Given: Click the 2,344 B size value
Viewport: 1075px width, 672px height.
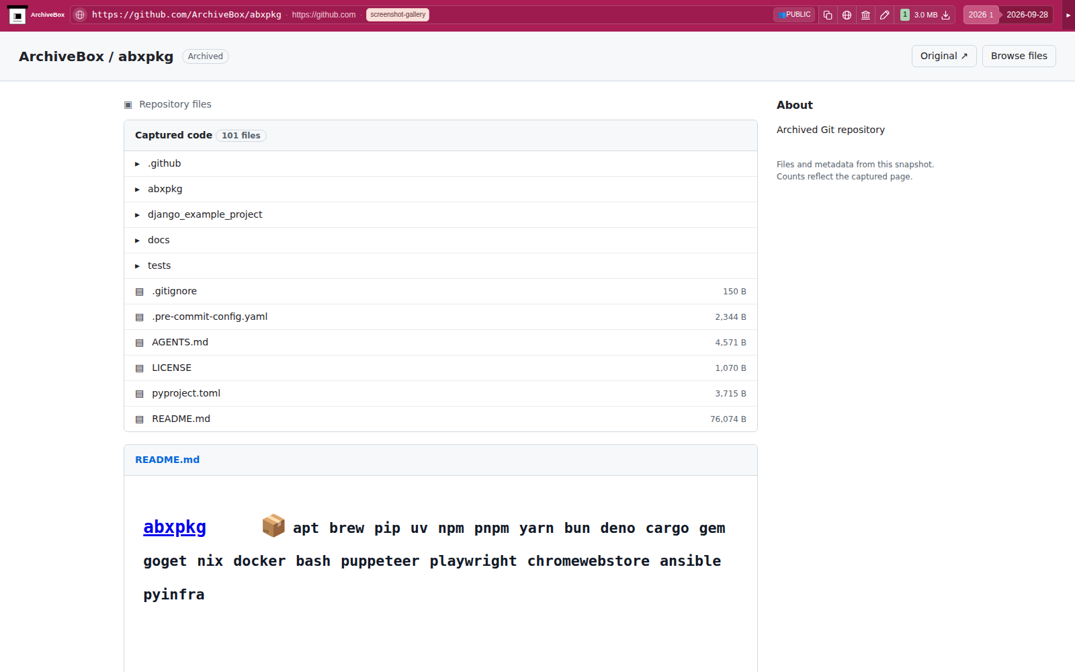Looking at the screenshot, I should 730,317.
